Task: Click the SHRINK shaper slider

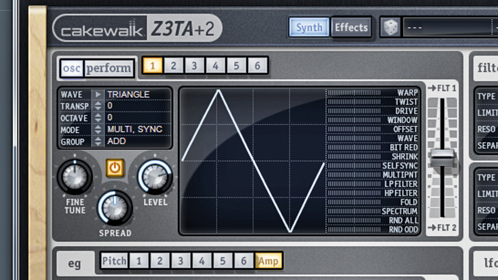Action: pos(354,156)
